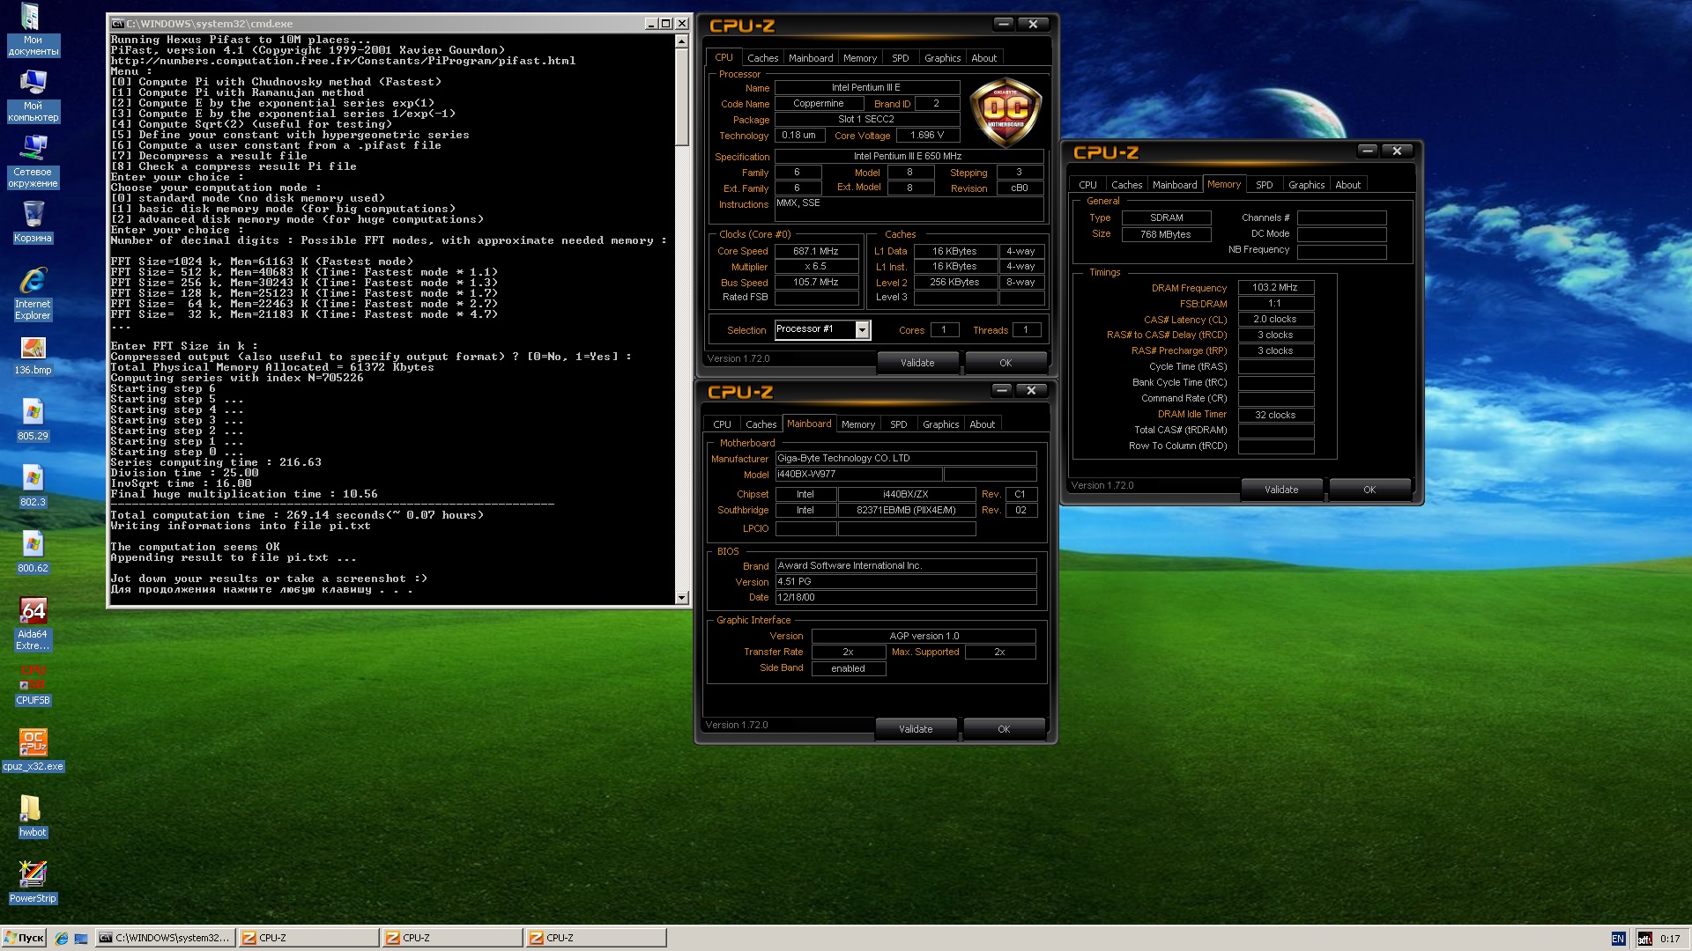Open the Recycle Bin desktop icon
The width and height of the screenshot is (1692, 951).
pos(33,221)
